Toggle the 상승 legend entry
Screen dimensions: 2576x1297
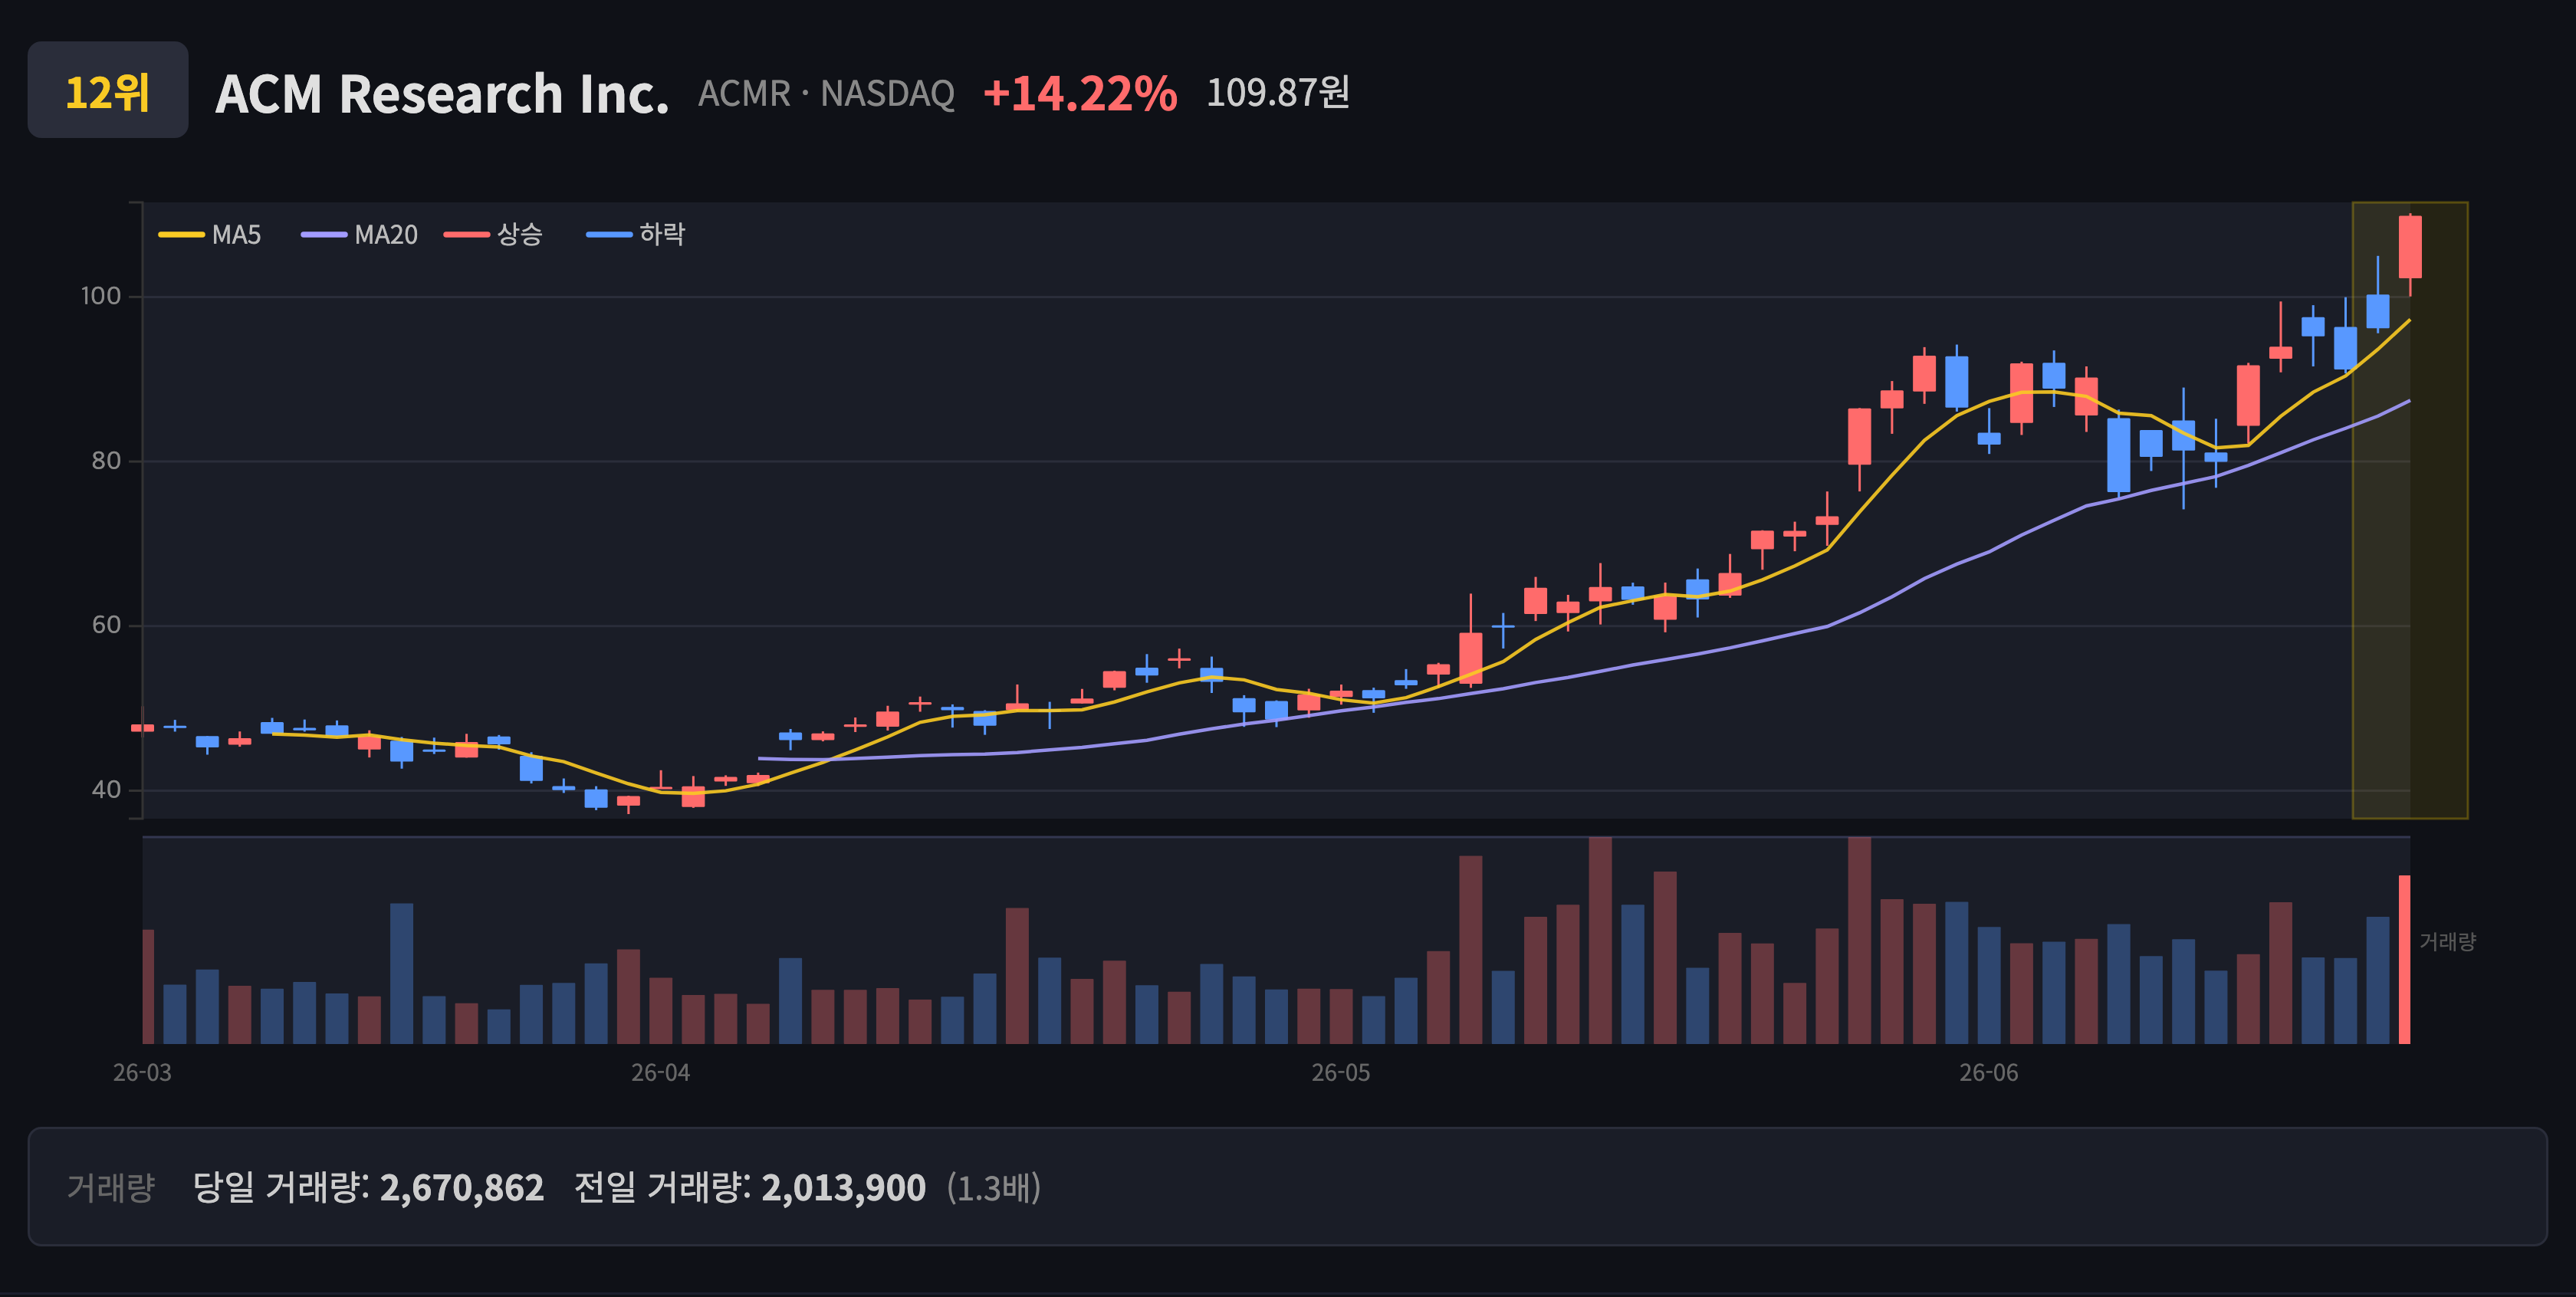pyautogui.click(x=494, y=234)
